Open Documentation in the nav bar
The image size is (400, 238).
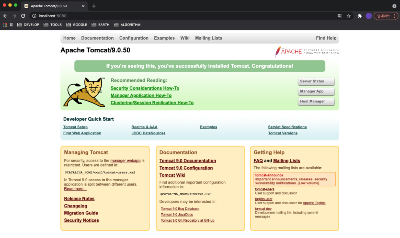[x=98, y=38]
